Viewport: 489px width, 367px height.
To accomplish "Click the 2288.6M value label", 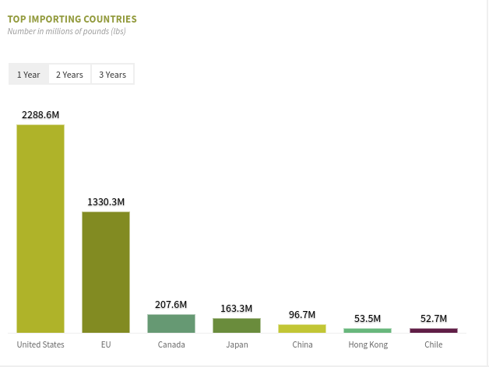I will tap(40, 114).
